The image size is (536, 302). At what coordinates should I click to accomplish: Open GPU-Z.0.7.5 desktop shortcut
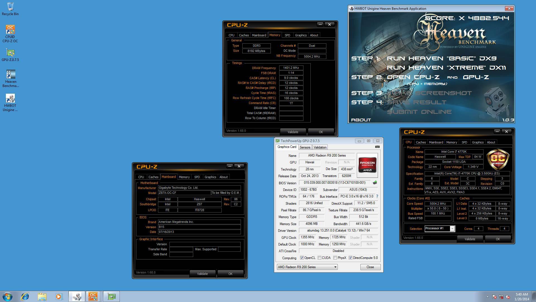coord(10,55)
